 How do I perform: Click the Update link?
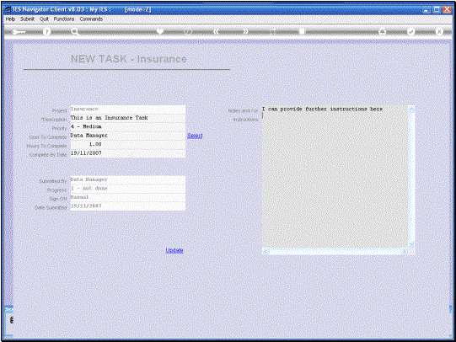click(x=174, y=250)
